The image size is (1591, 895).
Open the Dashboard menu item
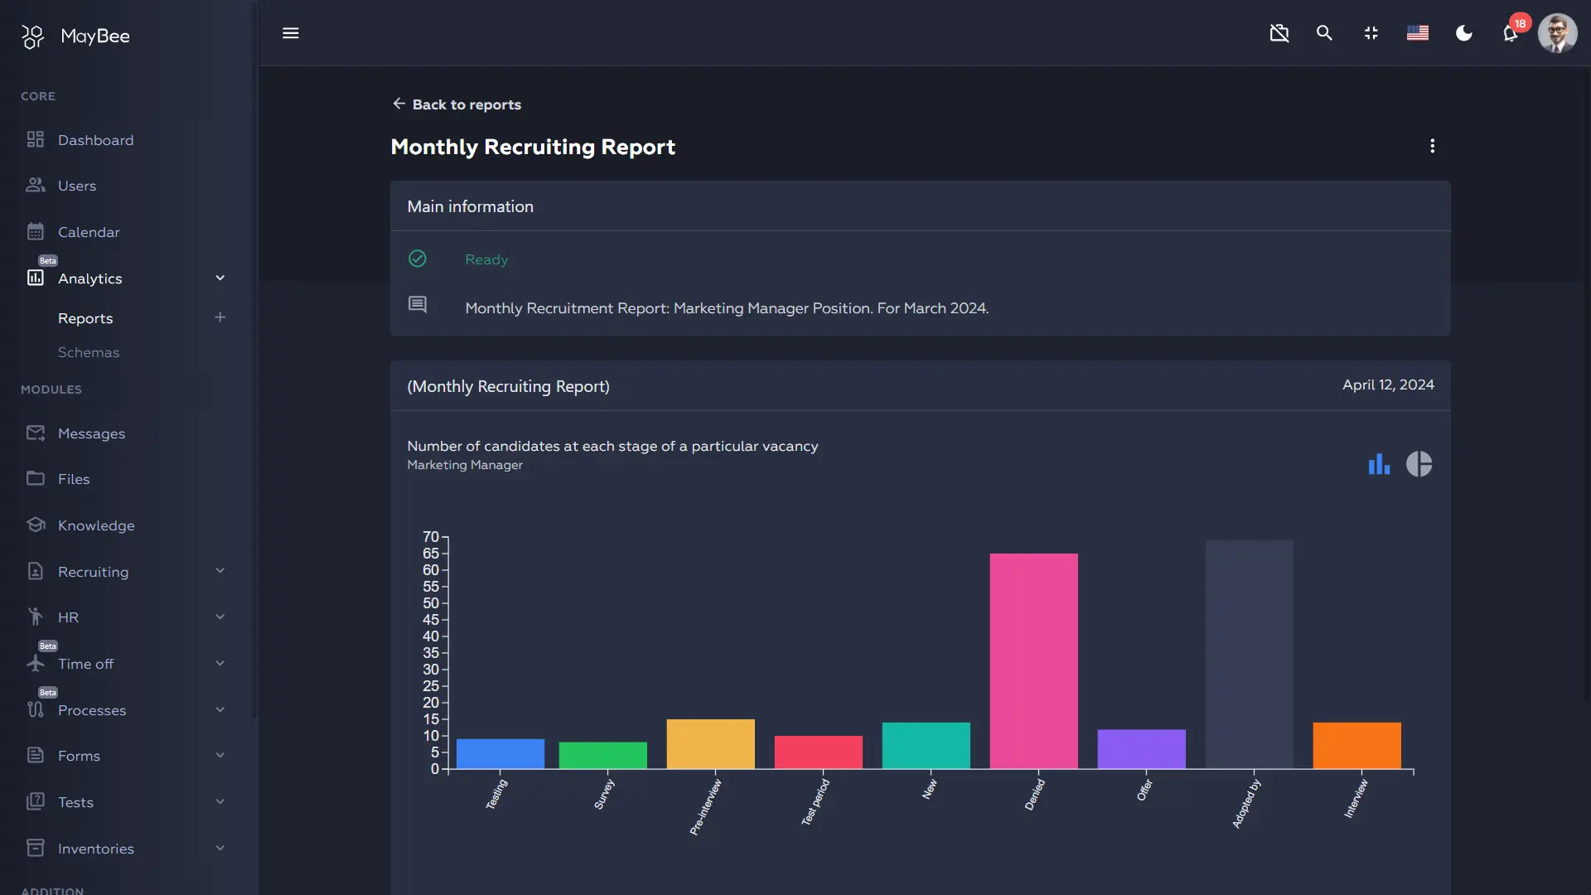(x=95, y=140)
